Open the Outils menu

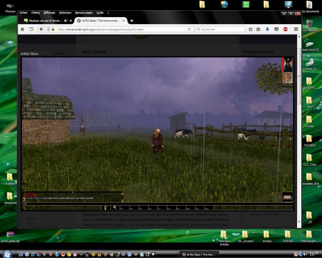(x=100, y=13)
